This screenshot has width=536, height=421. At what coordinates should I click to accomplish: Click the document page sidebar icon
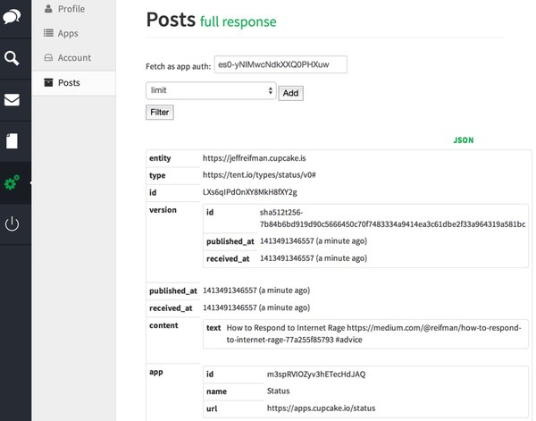(x=13, y=140)
